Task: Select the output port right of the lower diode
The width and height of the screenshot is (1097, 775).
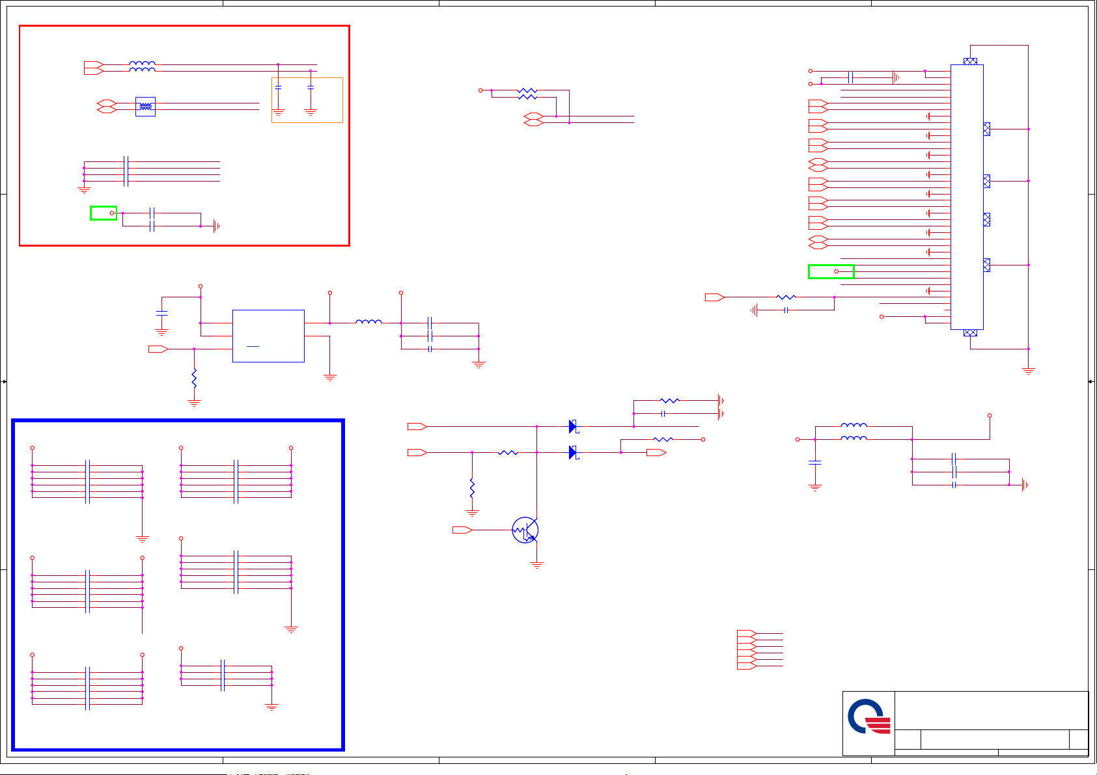Action: pyautogui.click(x=656, y=452)
